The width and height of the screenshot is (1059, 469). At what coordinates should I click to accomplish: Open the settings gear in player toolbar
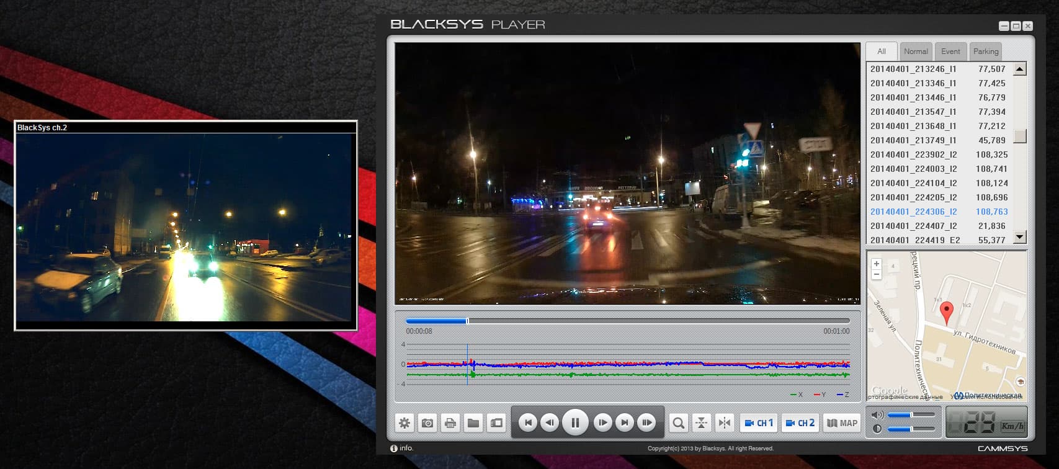pyautogui.click(x=404, y=423)
